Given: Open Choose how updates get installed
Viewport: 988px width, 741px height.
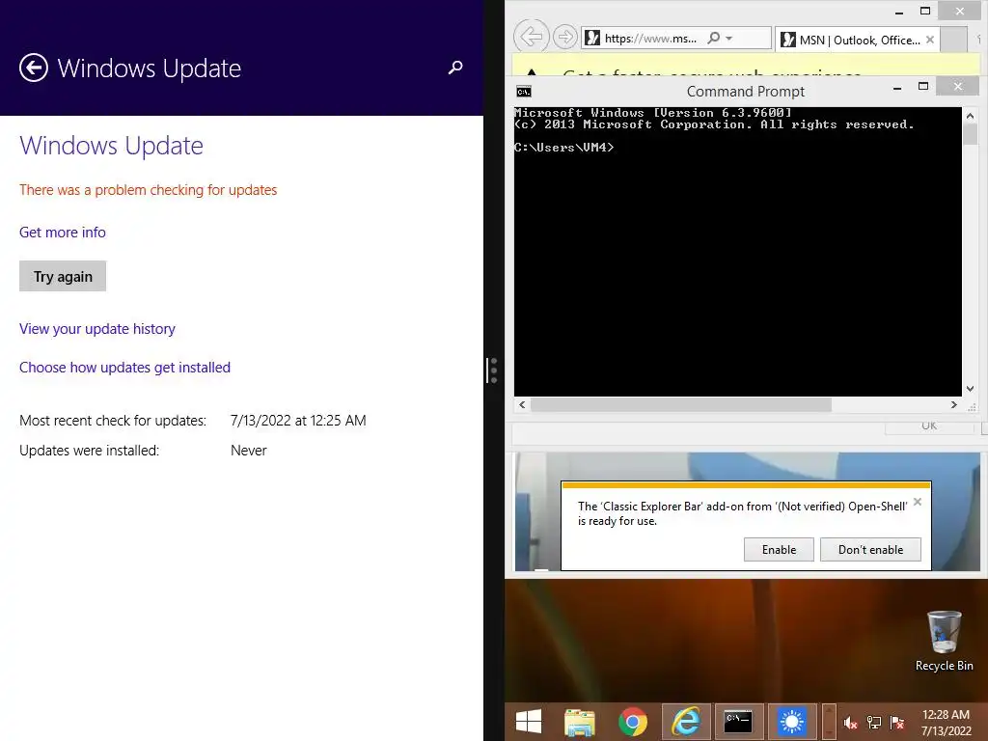Looking at the screenshot, I should point(124,368).
